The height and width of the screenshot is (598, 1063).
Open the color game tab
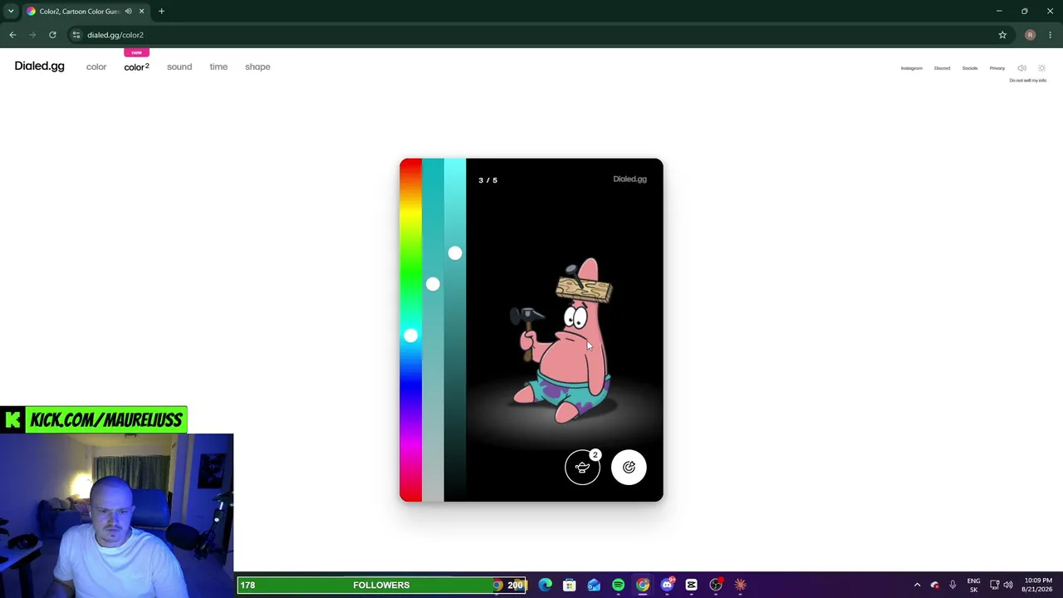click(96, 66)
